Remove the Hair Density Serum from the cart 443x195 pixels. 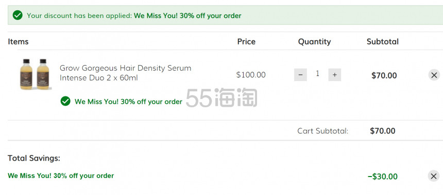coord(434,75)
